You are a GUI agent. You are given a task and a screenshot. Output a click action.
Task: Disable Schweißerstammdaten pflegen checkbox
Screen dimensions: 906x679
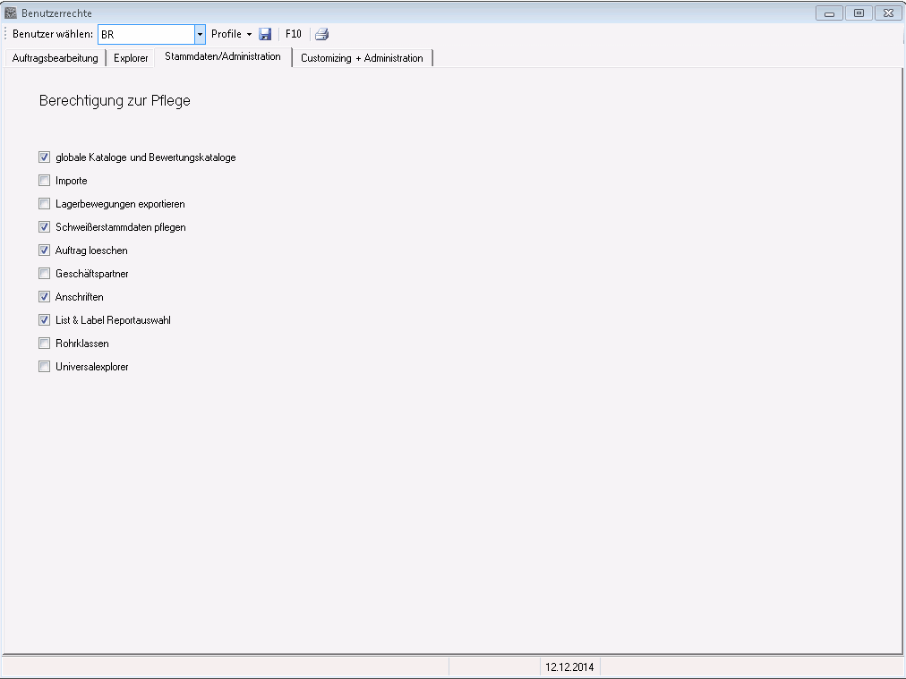click(45, 227)
